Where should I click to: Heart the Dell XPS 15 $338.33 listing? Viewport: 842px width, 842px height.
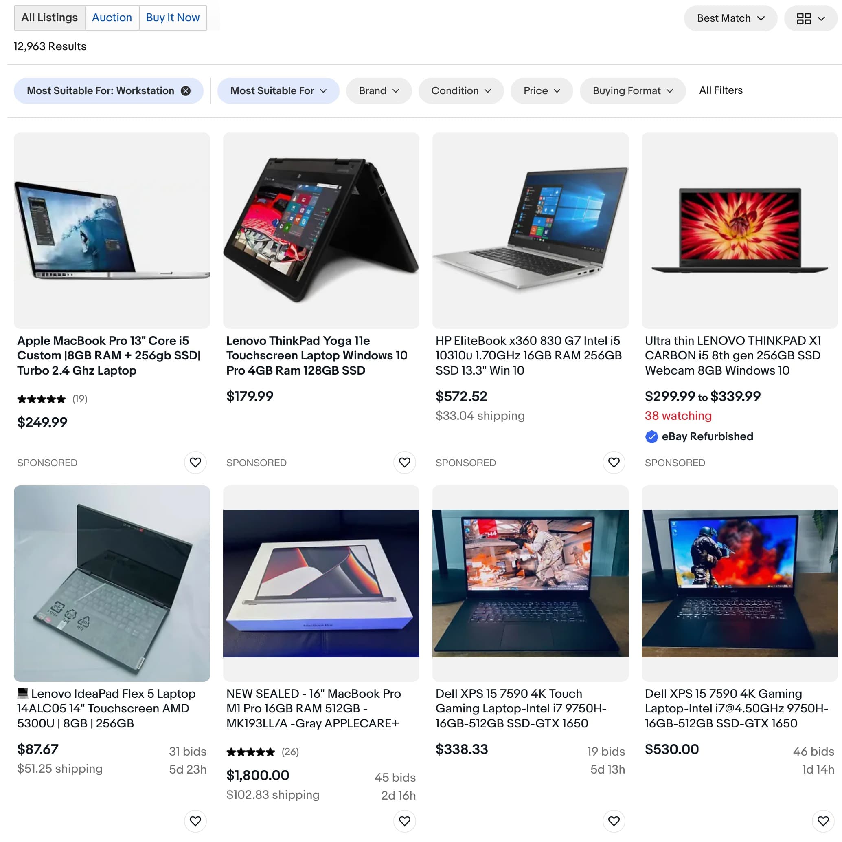[x=614, y=822]
